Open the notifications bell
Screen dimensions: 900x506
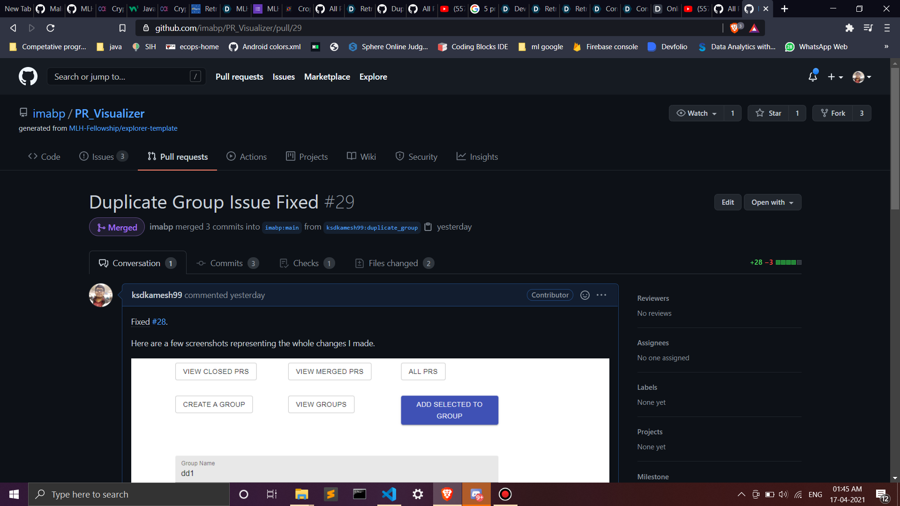point(813,76)
